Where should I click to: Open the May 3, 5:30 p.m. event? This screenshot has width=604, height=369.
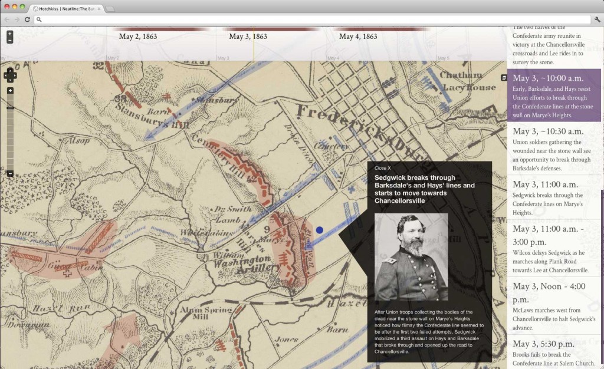click(553, 352)
